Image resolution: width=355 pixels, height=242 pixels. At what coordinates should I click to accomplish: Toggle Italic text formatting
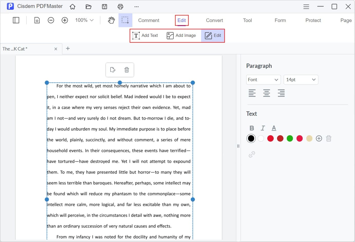263,128
